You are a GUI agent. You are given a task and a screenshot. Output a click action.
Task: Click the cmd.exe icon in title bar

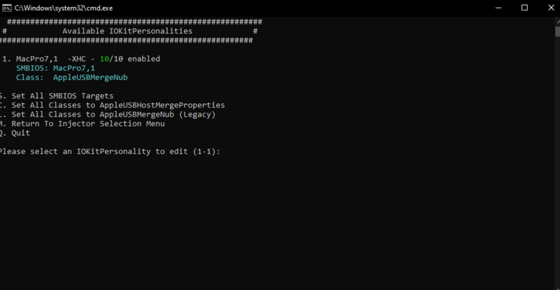click(x=6, y=7)
